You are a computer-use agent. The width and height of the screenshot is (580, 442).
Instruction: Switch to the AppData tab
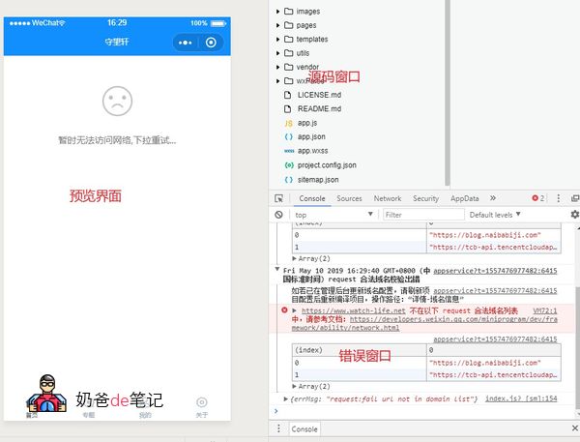pyautogui.click(x=465, y=198)
